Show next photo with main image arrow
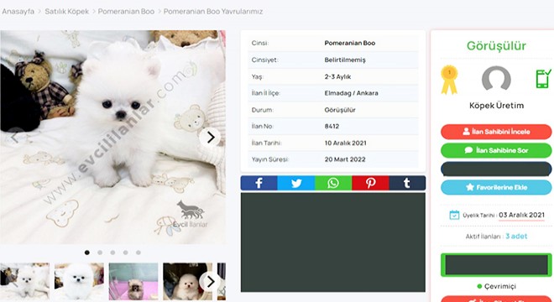This screenshot has height=302, width=554. (x=210, y=137)
